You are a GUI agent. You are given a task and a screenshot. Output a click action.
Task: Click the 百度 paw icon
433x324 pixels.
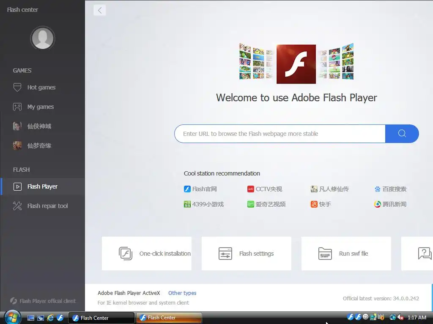click(x=378, y=189)
